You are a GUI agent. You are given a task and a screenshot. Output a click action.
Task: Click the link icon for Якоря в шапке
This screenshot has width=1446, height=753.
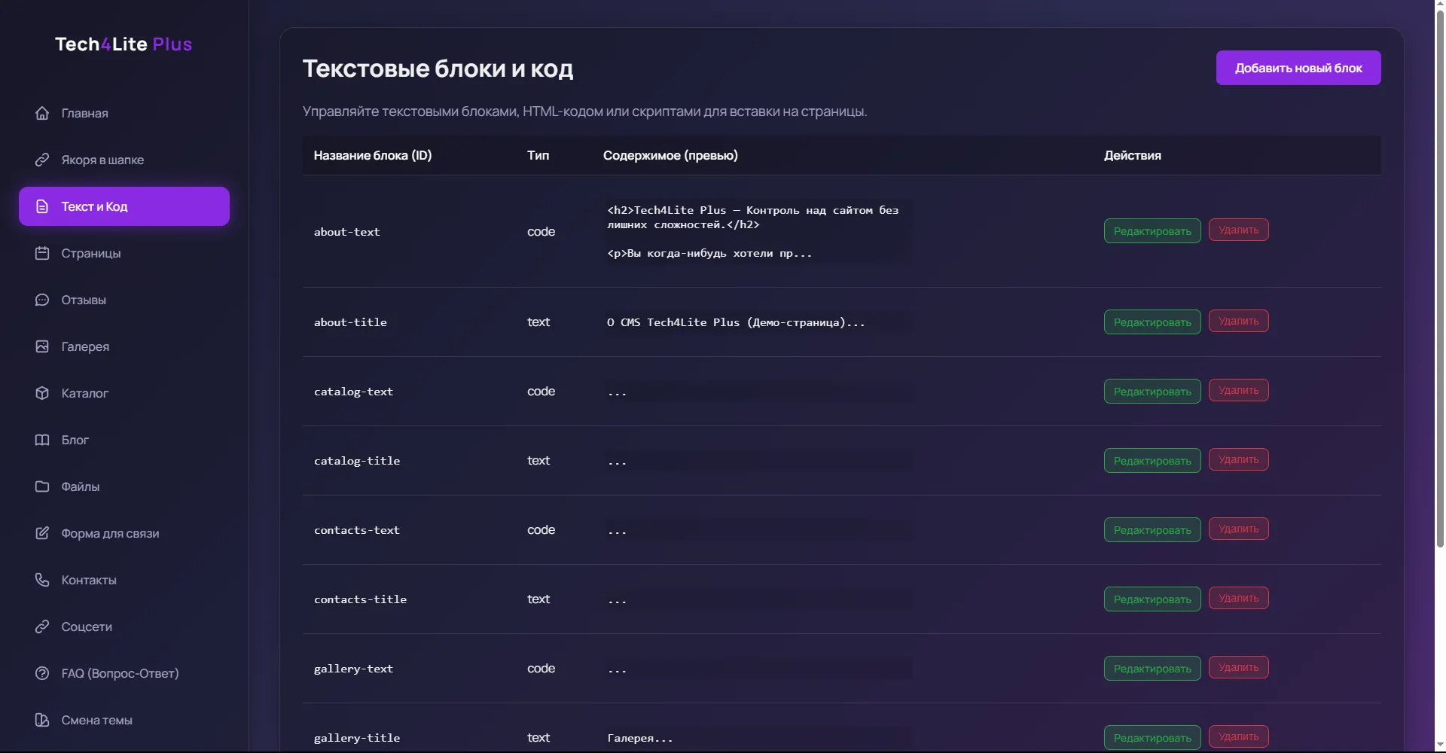tap(42, 160)
